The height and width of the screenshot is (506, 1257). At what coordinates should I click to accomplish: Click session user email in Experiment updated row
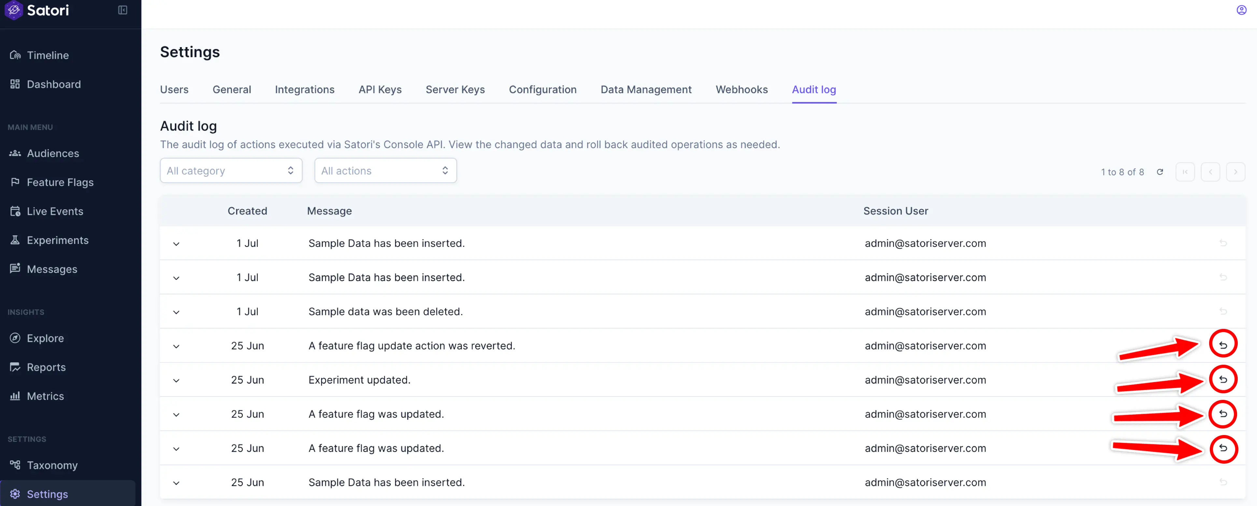925,380
